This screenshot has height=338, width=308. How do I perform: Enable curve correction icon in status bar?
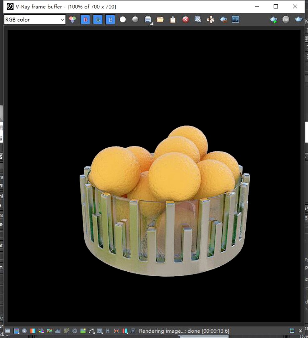pyautogui.click(x=91, y=331)
